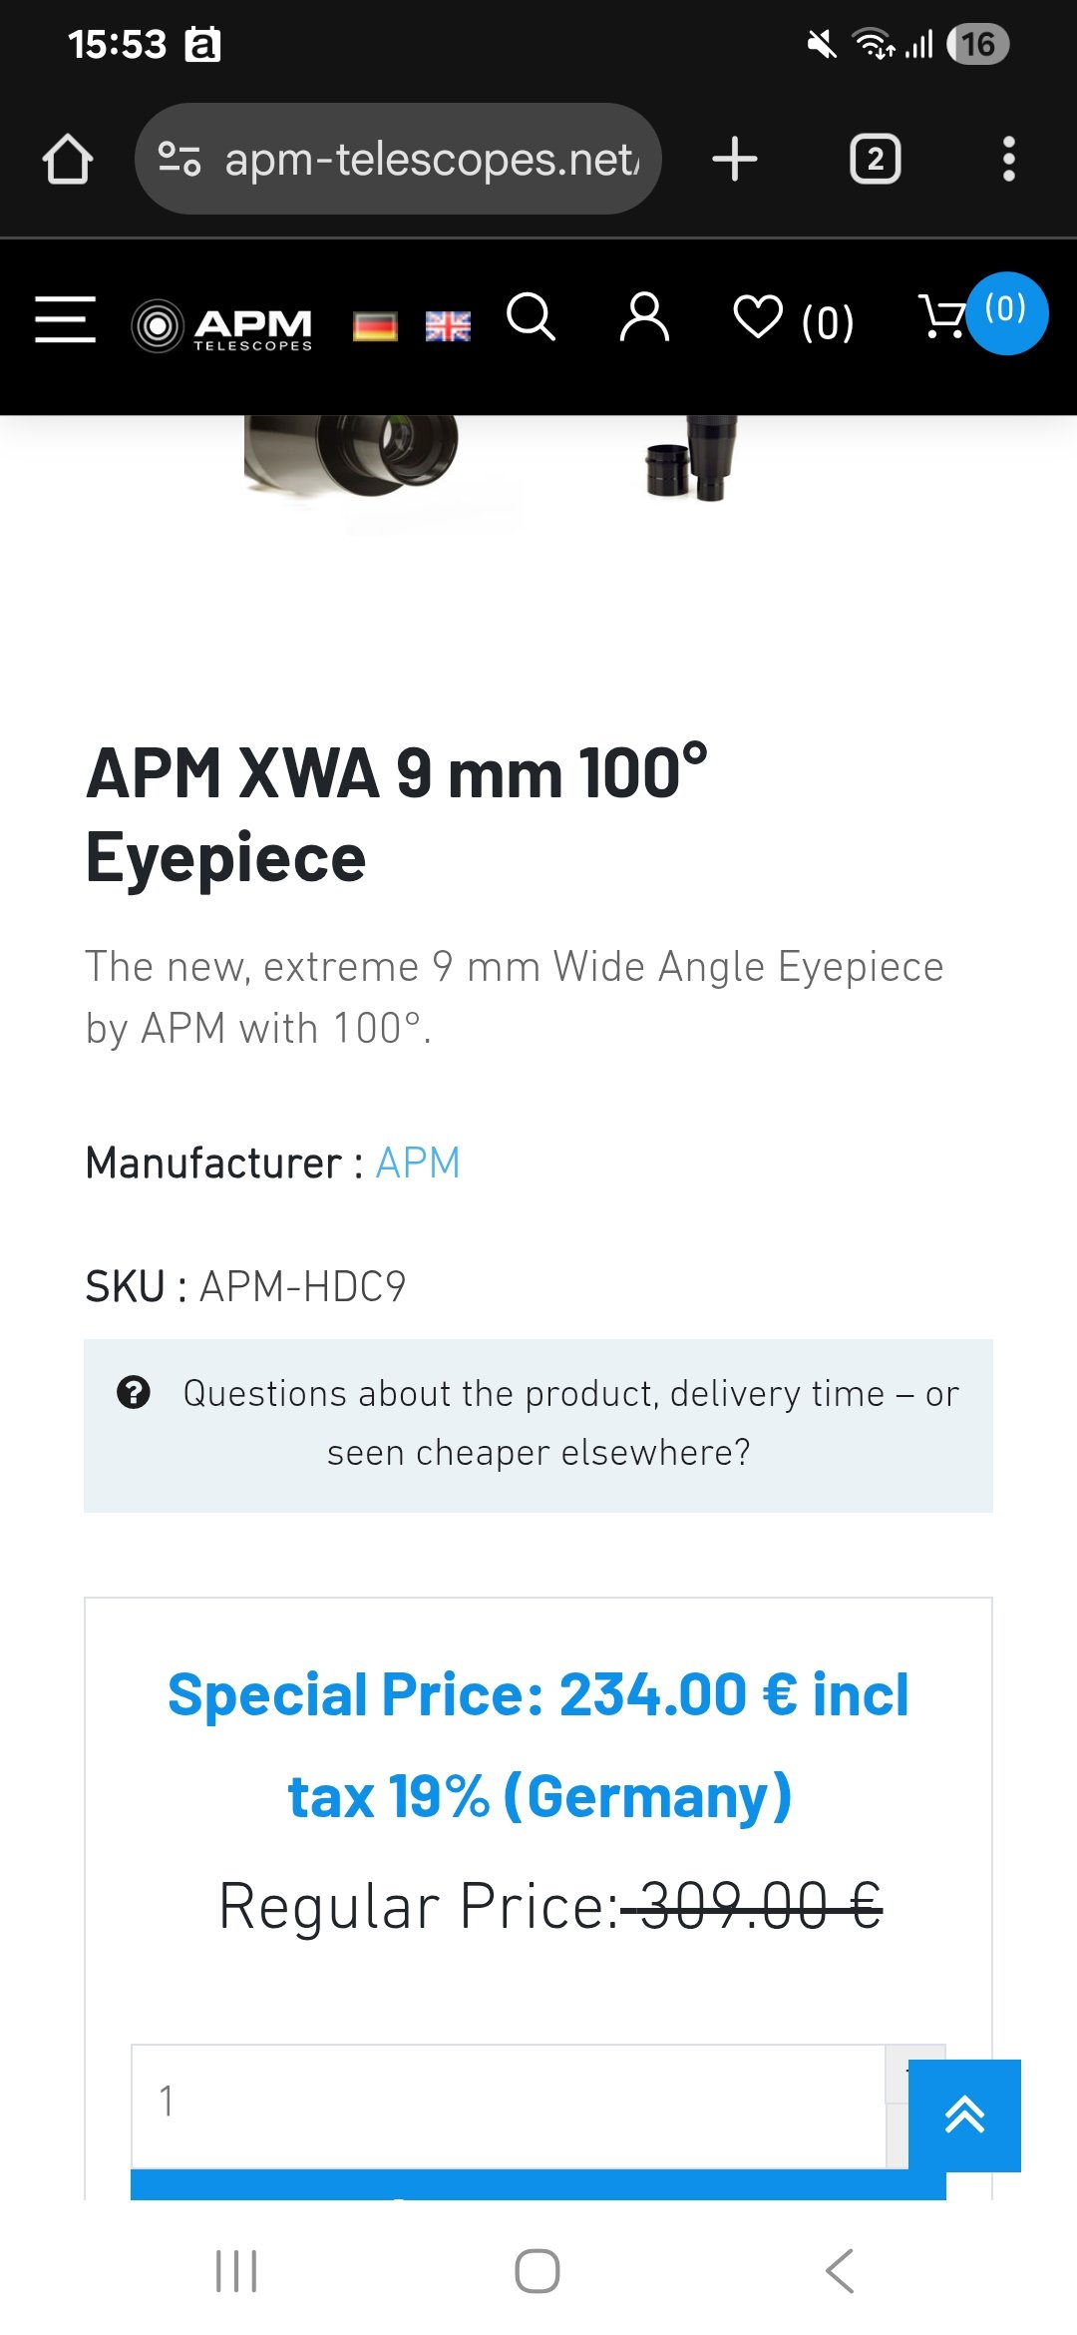Open a new browser tab

pyautogui.click(x=735, y=160)
